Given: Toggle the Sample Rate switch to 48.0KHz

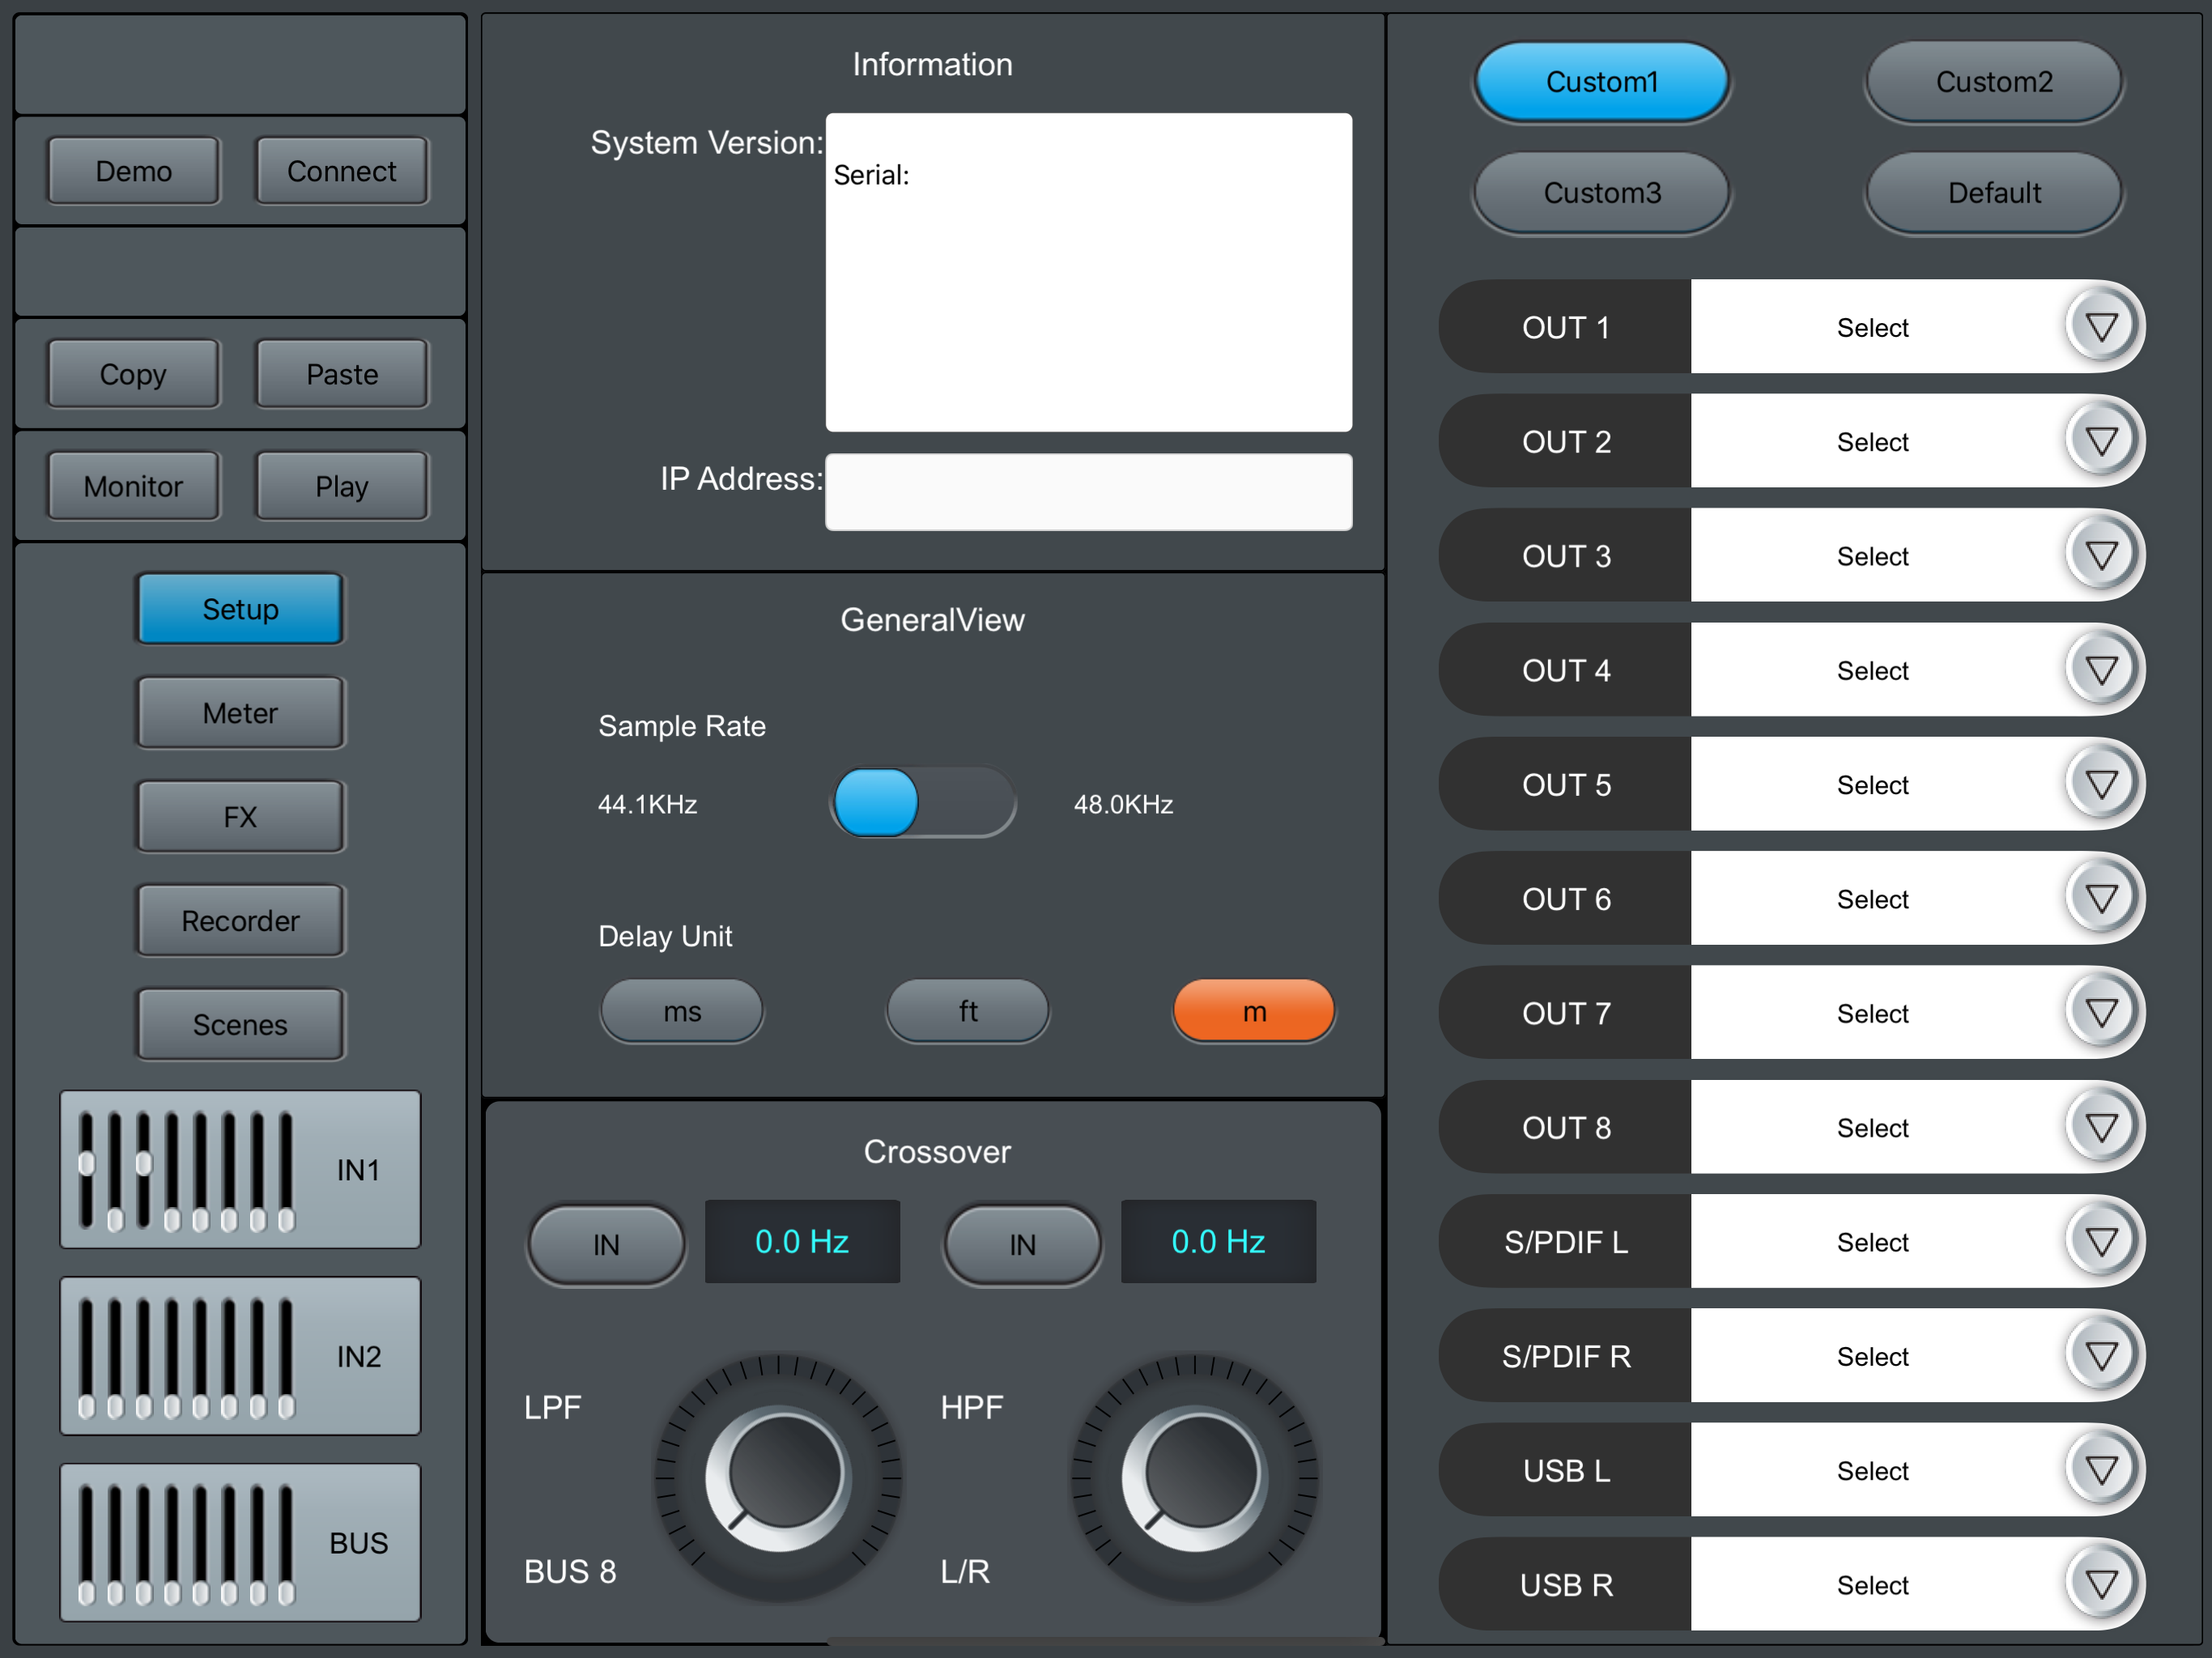Looking at the screenshot, I should (x=923, y=803).
